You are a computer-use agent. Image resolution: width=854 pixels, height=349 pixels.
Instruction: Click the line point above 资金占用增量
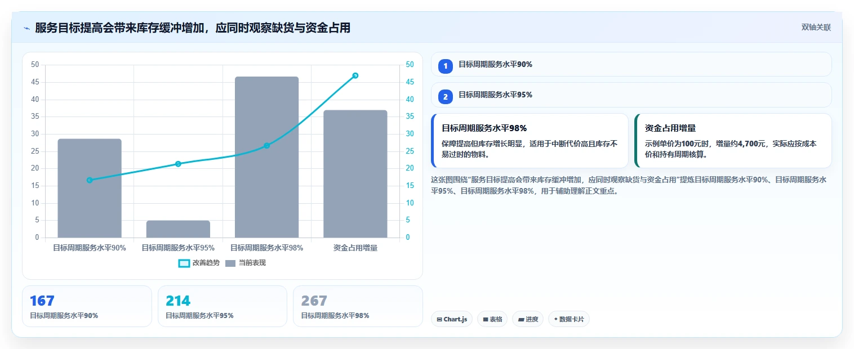pyautogui.click(x=355, y=75)
